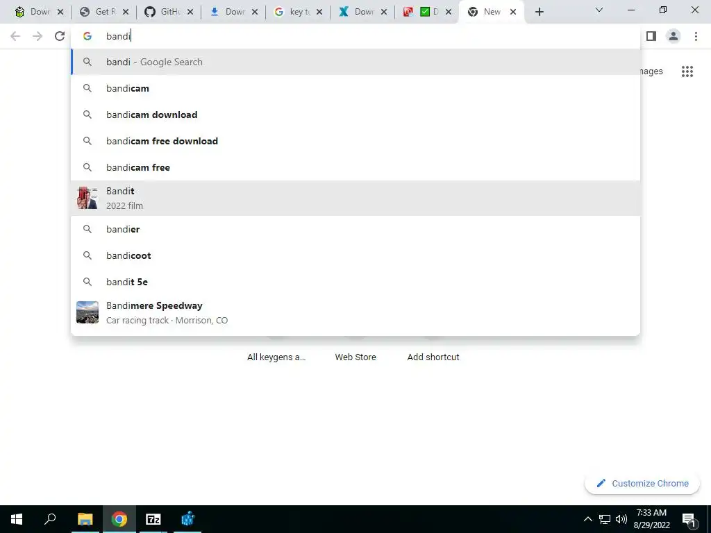
Task: Choose the 'bandicam' suggestion
Action: tap(355, 88)
